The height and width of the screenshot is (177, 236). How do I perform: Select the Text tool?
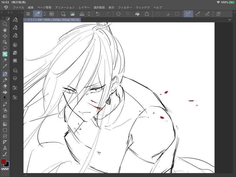pos(5,148)
